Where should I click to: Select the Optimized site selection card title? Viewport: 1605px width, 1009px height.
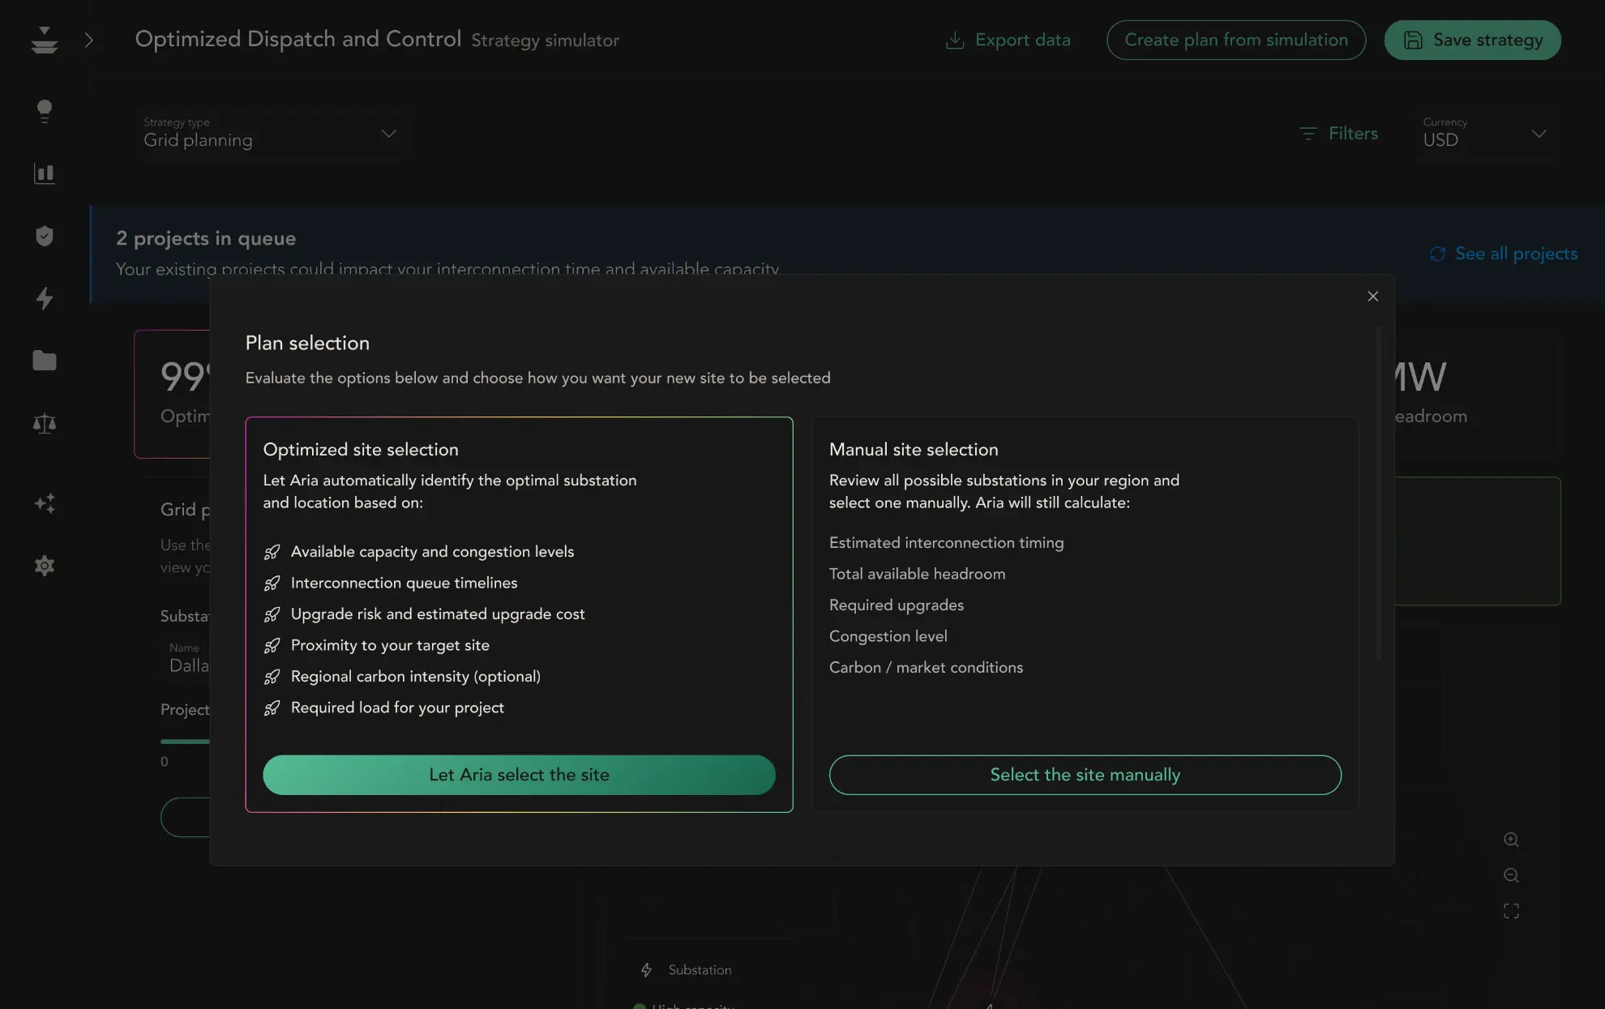point(361,450)
